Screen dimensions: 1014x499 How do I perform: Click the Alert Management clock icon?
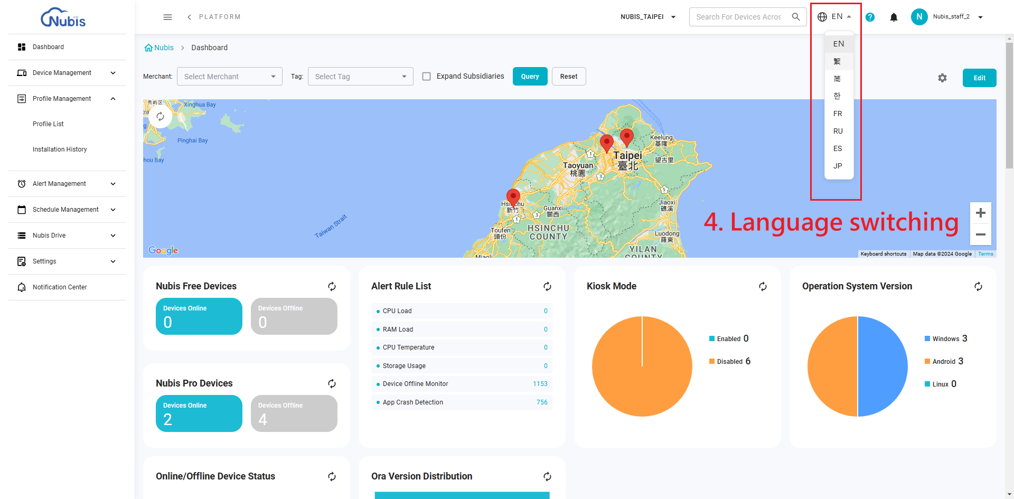coord(22,184)
